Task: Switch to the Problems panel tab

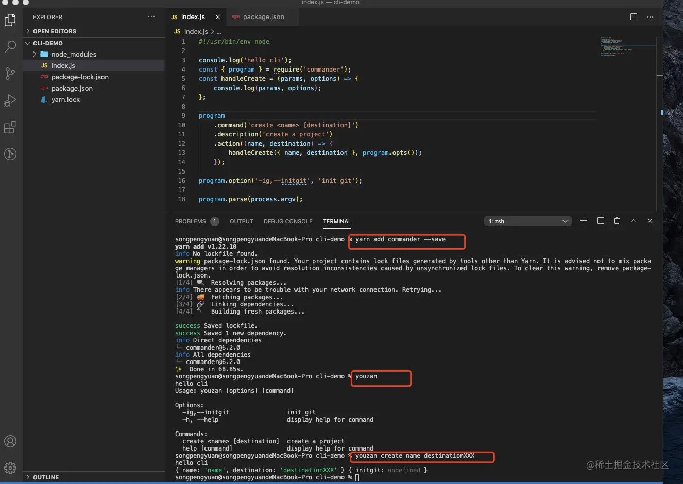Action: pyautogui.click(x=190, y=221)
